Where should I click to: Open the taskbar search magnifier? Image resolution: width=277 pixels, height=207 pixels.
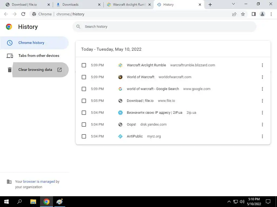click(19, 202)
